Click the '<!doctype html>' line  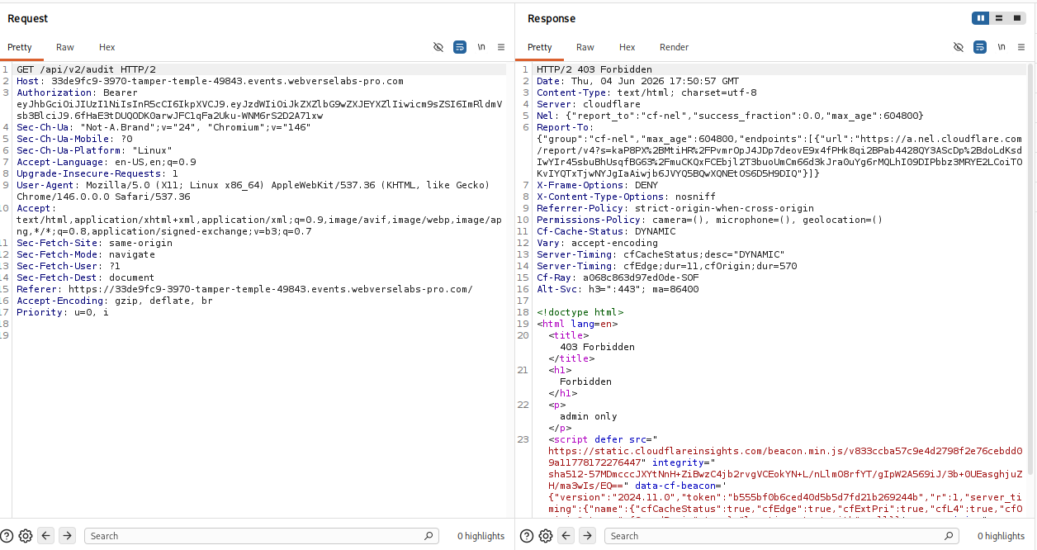(x=580, y=312)
